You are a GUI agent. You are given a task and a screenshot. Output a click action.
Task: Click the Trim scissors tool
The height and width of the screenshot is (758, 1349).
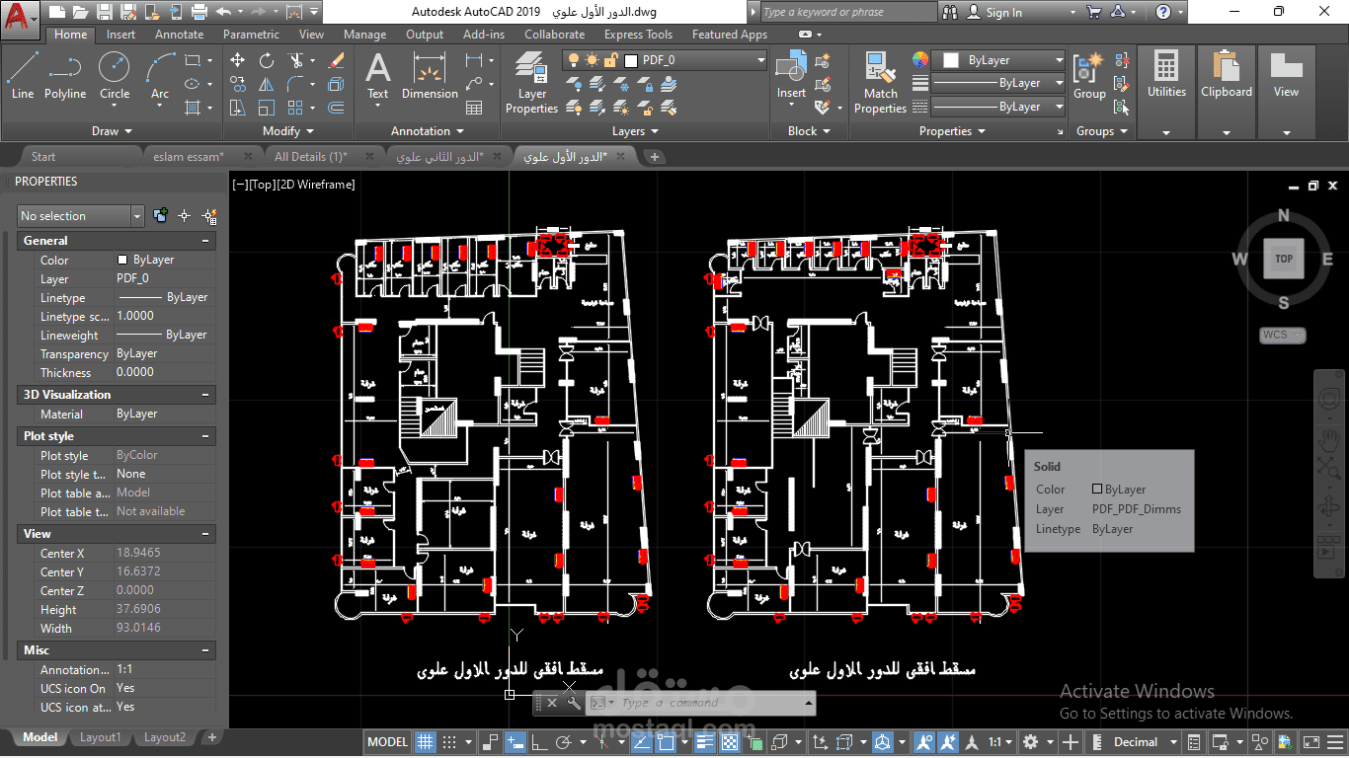[296, 60]
